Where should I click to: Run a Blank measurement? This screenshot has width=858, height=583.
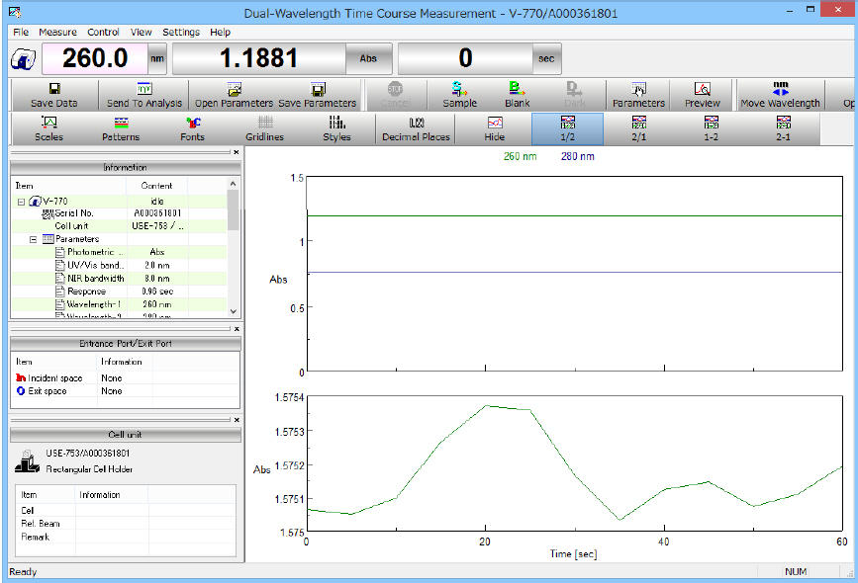(x=517, y=95)
